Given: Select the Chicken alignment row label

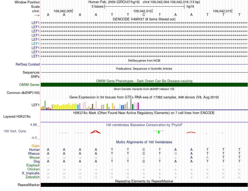Looking at the screenshot, I should [33, 169].
